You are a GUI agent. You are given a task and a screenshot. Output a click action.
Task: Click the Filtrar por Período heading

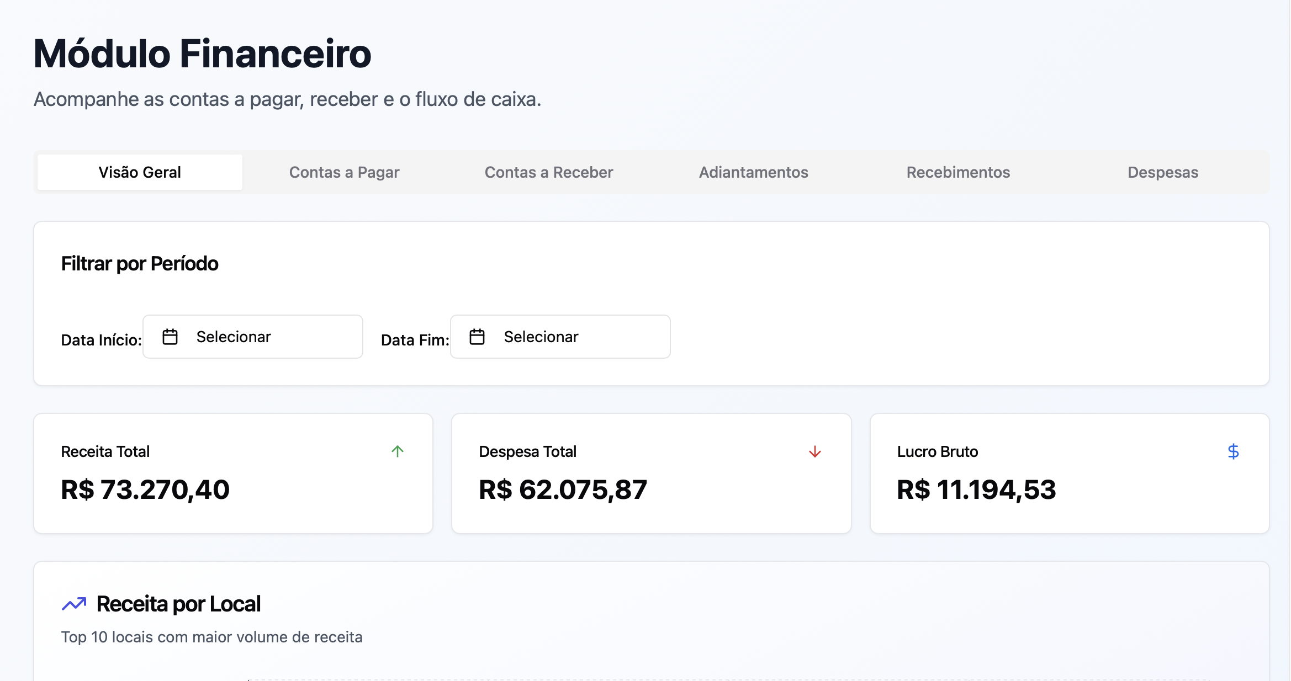[140, 264]
